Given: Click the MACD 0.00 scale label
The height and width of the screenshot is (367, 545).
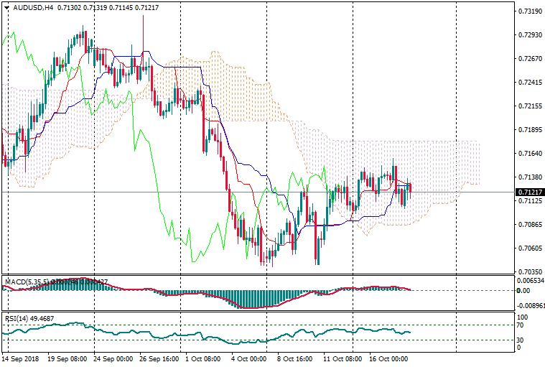Looking at the screenshot, I should [x=523, y=290].
